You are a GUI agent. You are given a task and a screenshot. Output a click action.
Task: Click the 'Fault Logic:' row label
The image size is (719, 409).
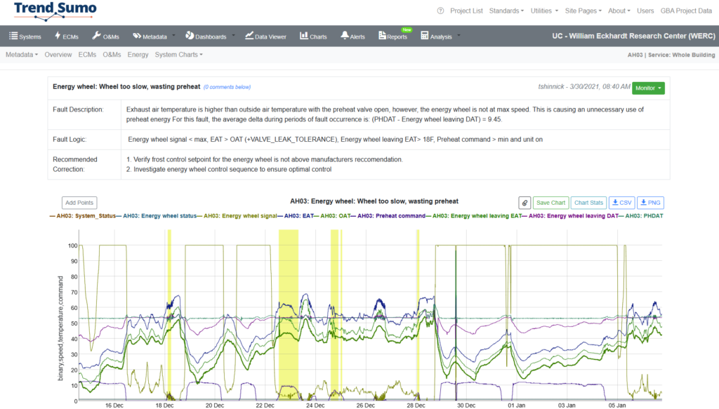[70, 139]
